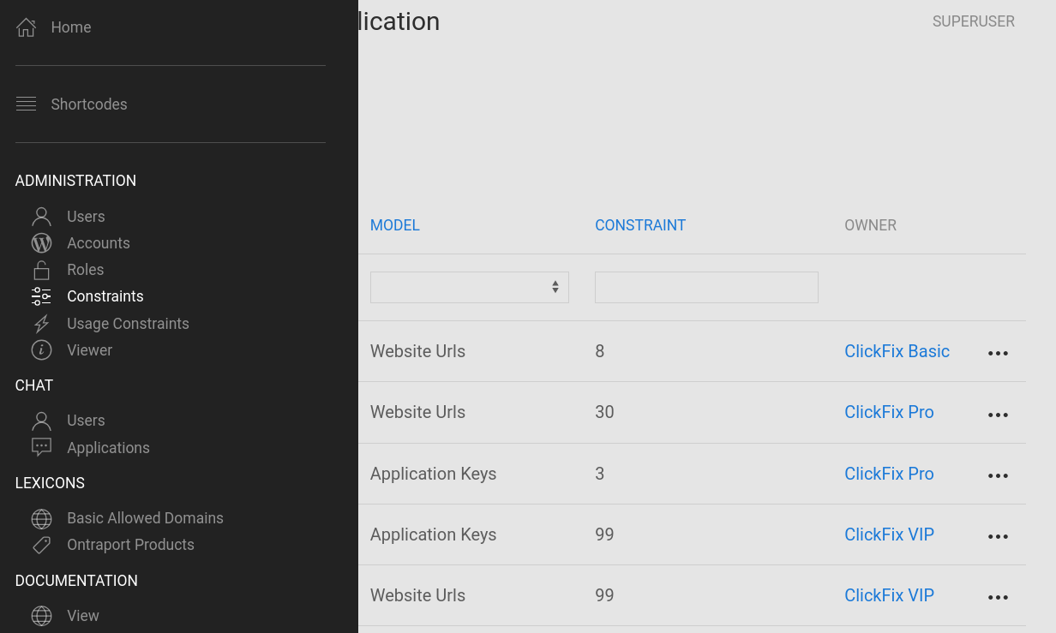Open Shortcodes from the sidebar
The image size is (1056, 633).
89,105
